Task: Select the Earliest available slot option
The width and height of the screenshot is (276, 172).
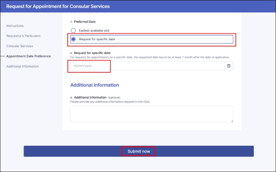Action: coord(73,31)
